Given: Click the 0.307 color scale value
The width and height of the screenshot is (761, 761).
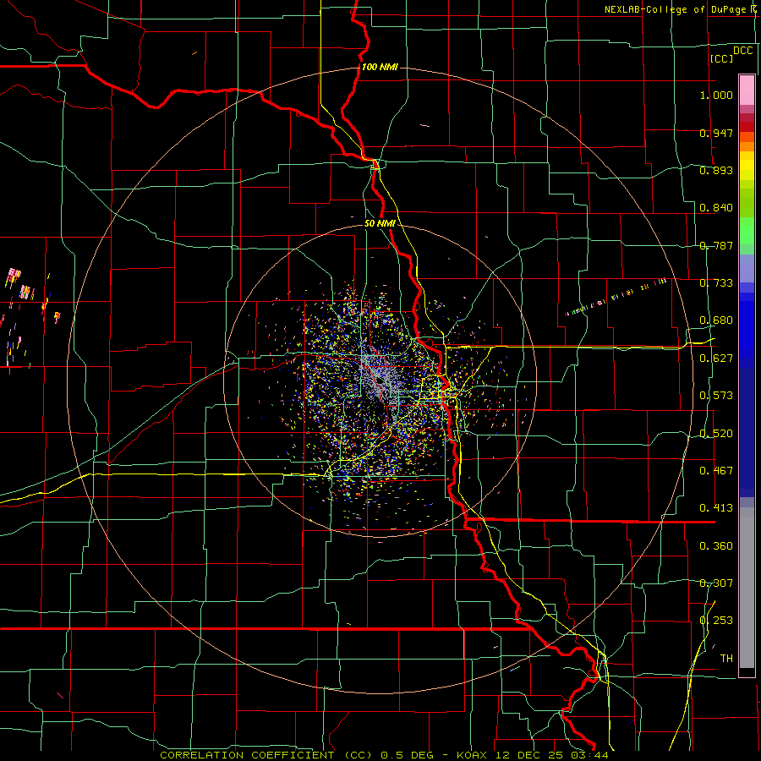Looking at the screenshot, I should (716, 583).
